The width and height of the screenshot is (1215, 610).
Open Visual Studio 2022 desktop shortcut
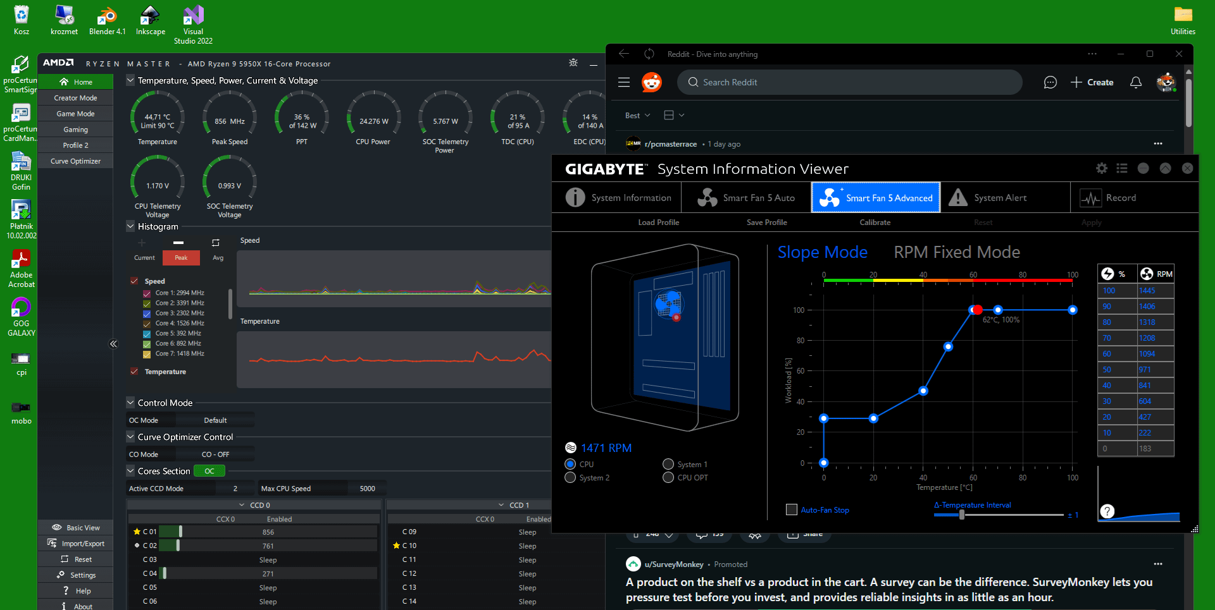click(193, 25)
